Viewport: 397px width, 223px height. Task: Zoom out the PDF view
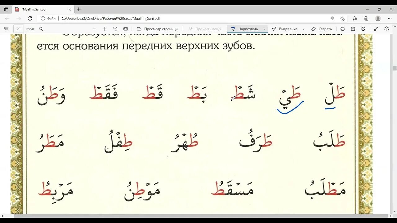coord(94,29)
